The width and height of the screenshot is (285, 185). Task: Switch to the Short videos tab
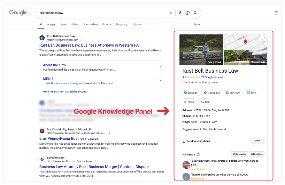(91, 24)
